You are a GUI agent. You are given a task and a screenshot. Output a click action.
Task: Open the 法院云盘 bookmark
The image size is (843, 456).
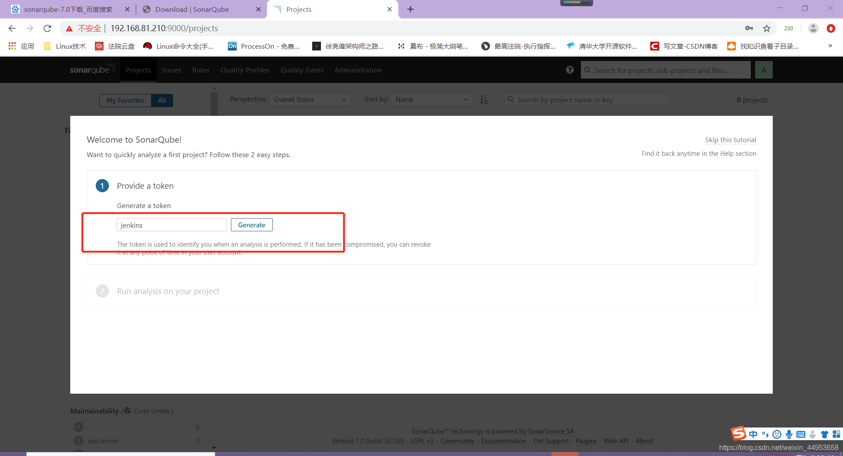[115, 46]
